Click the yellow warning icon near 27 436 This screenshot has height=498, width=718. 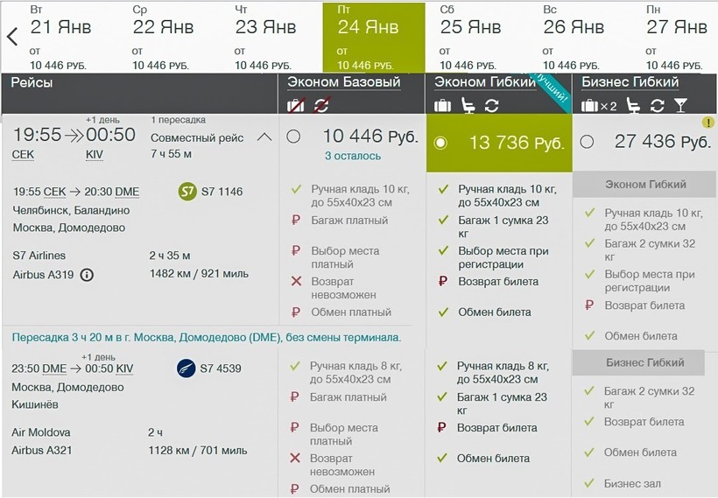pos(708,123)
